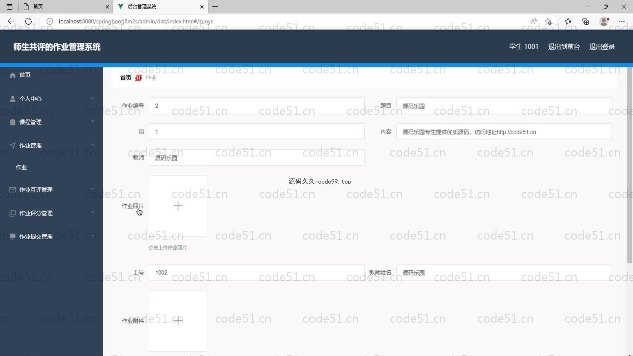Click 首页 in the breadcrumb

coord(126,78)
